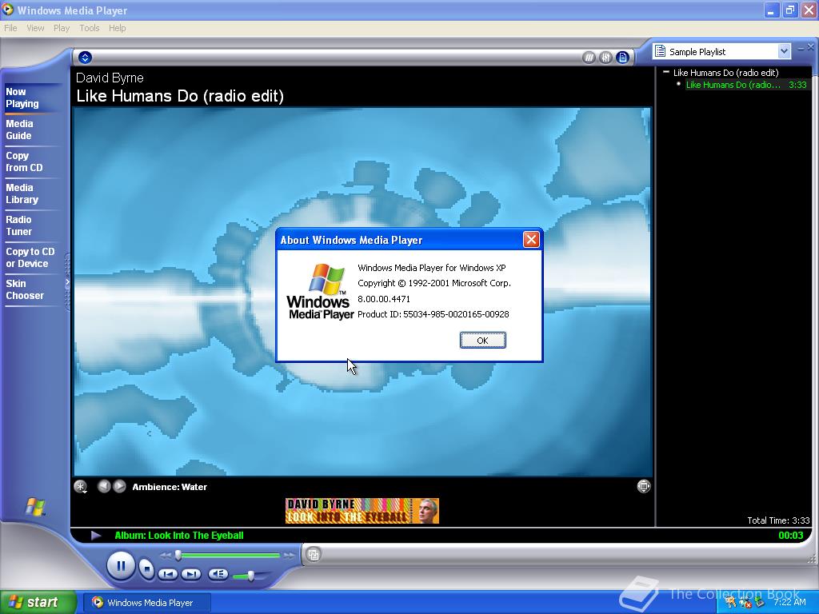Select the green Like Humans Do track
This screenshot has height=614, width=819.
(746, 85)
